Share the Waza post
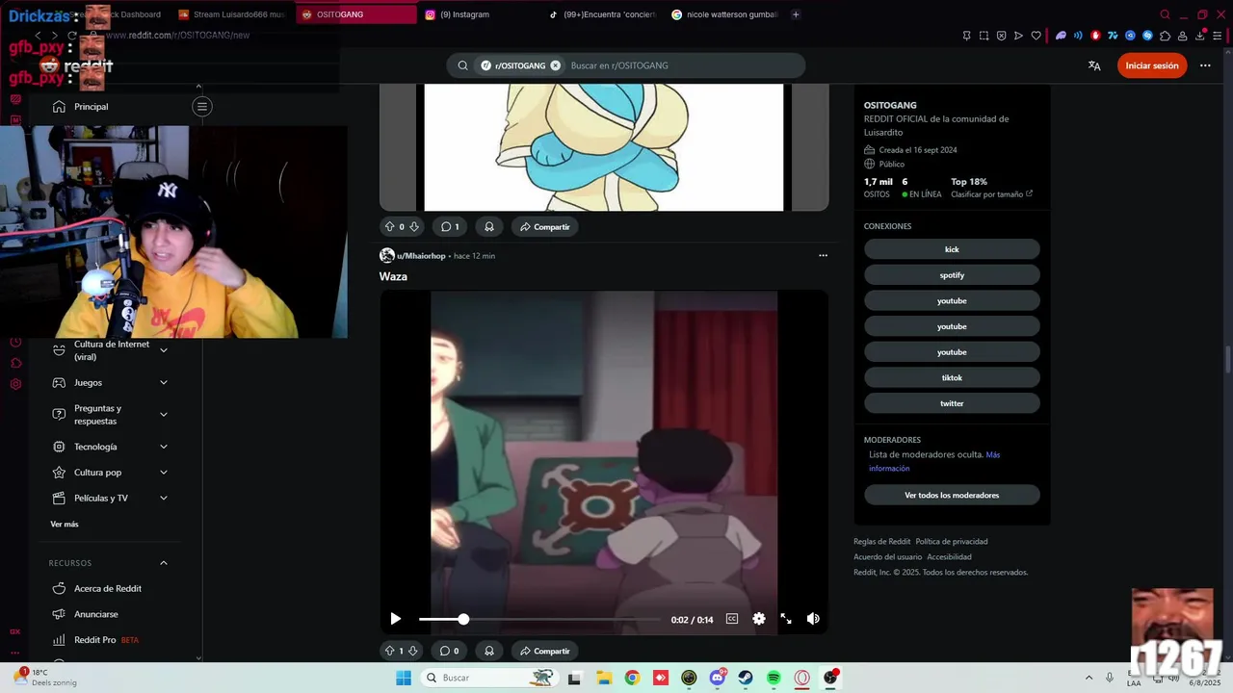Viewport: 1233px width, 693px height. [x=545, y=651]
